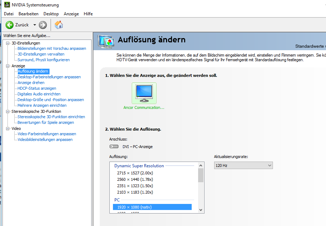The width and height of the screenshot is (326, 226).
Task: Click the Anzeige category label in the tree
Action: pos(18,66)
